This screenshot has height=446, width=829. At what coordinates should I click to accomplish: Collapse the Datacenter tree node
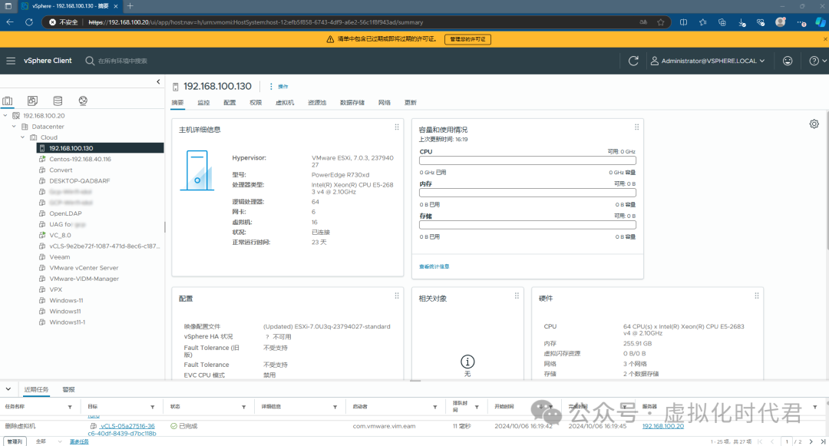14,127
